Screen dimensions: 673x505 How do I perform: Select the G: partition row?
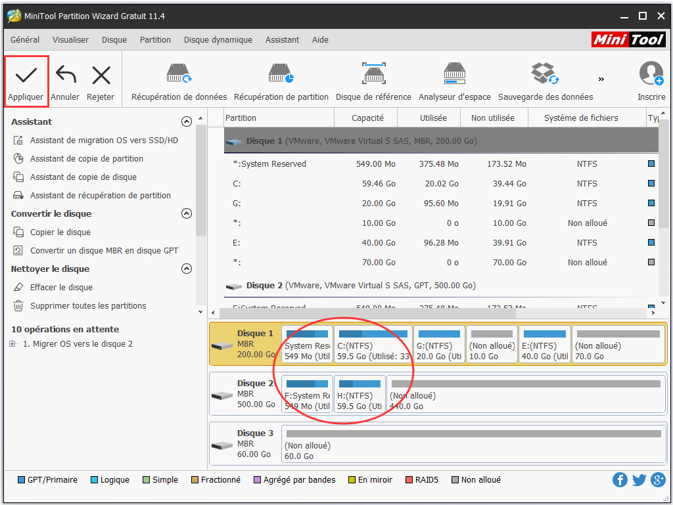click(441, 203)
